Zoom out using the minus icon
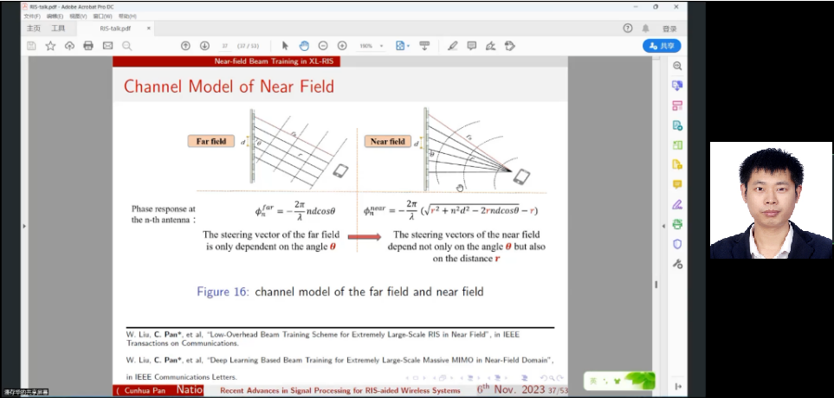The height and width of the screenshot is (398, 834). coord(323,46)
